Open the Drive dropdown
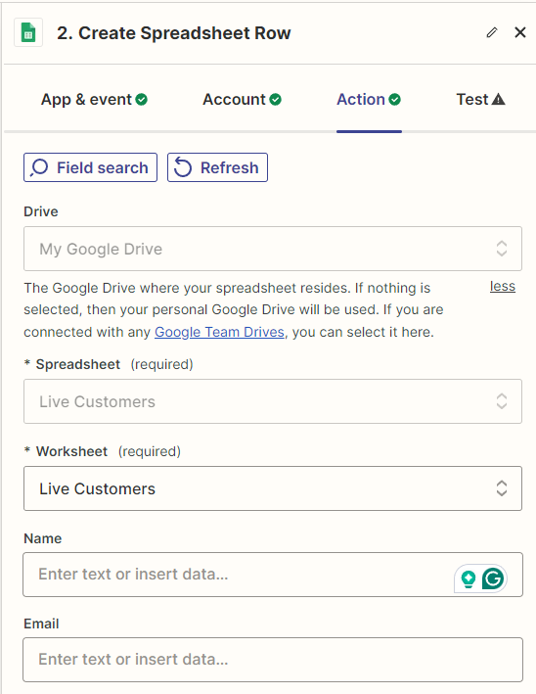The image size is (536, 694). 273,249
